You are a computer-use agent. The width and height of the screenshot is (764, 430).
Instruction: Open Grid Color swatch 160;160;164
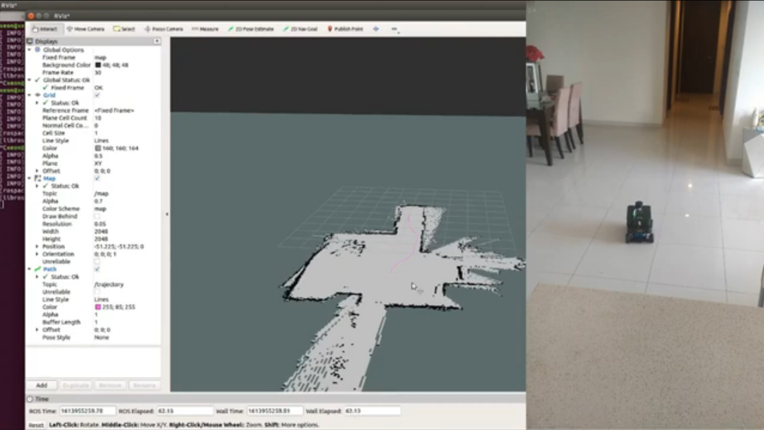98,148
